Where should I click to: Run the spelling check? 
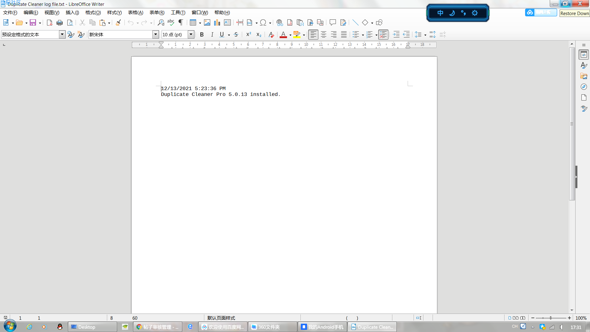tap(171, 22)
